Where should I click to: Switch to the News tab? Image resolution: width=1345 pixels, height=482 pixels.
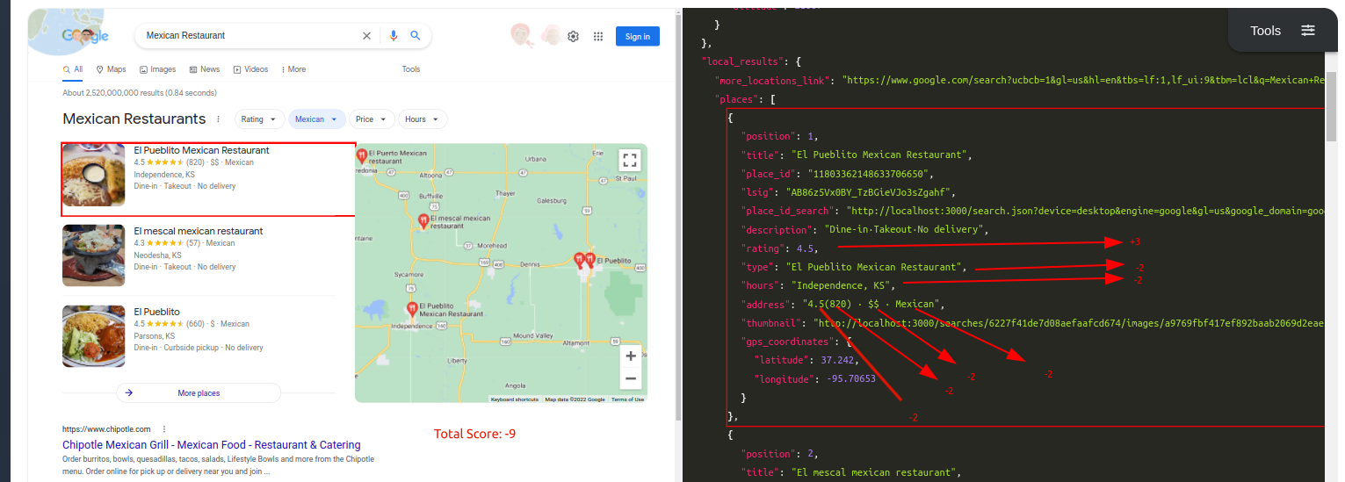click(x=204, y=69)
